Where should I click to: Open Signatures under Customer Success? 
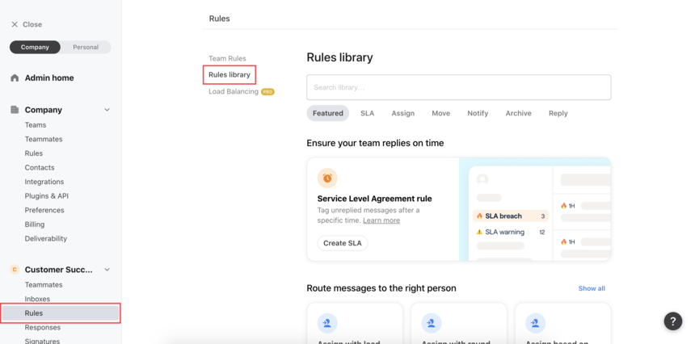[x=42, y=341]
